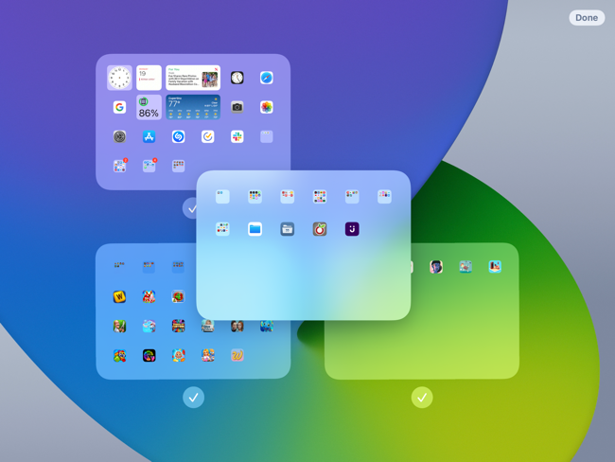Open the folder with the 4 badge
Image resolution: width=615 pixels, height=462 pixels.
[x=149, y=166]
